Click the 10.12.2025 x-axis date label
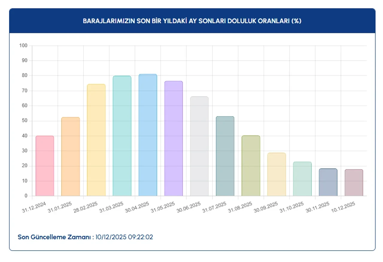This screenshot has height=262, width=383. click(x=342, y=207)
